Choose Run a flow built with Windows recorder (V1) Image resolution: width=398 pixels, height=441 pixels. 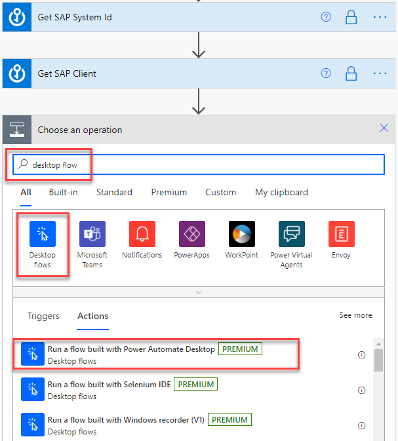tap(193, 425)
